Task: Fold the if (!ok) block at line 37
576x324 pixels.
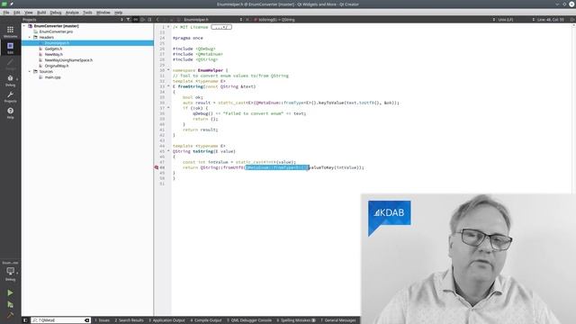Action: 168,108
